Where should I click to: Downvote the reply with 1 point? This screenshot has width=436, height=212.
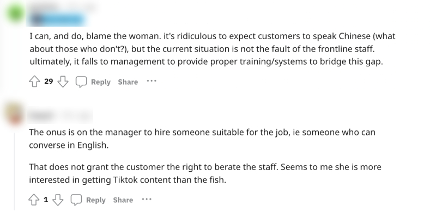tap(58, 200)
